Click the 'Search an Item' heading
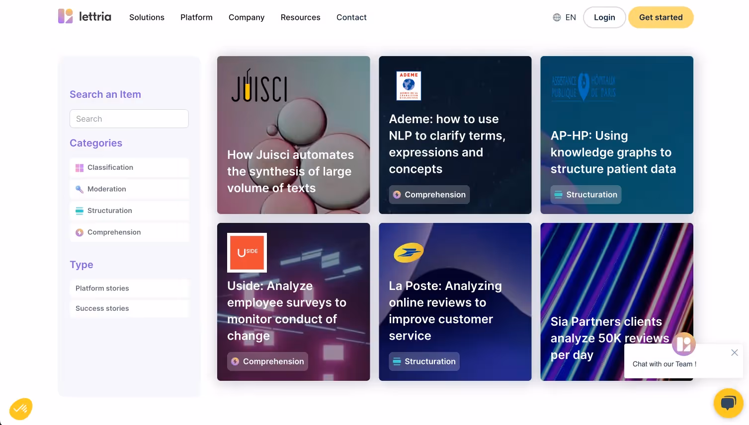The height and width of the screenshot is (425, 749). pos(105,94)
